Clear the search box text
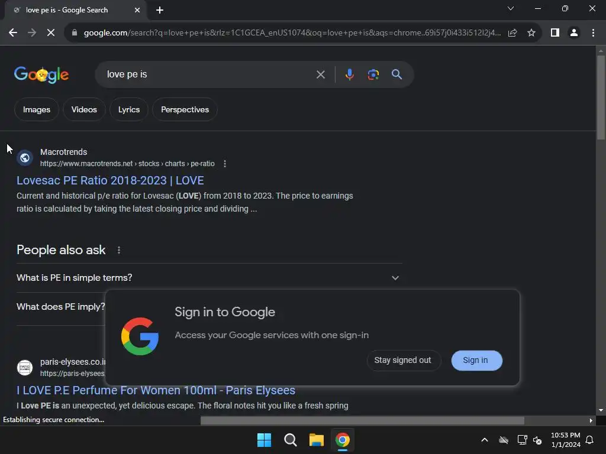606x454 pixels. click(320, 74)
